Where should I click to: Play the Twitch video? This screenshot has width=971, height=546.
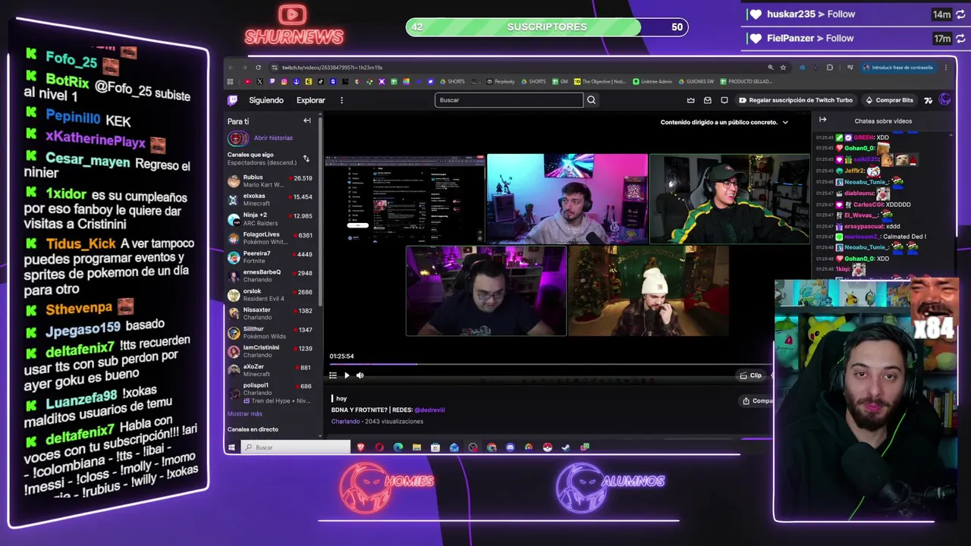(347, 375)
